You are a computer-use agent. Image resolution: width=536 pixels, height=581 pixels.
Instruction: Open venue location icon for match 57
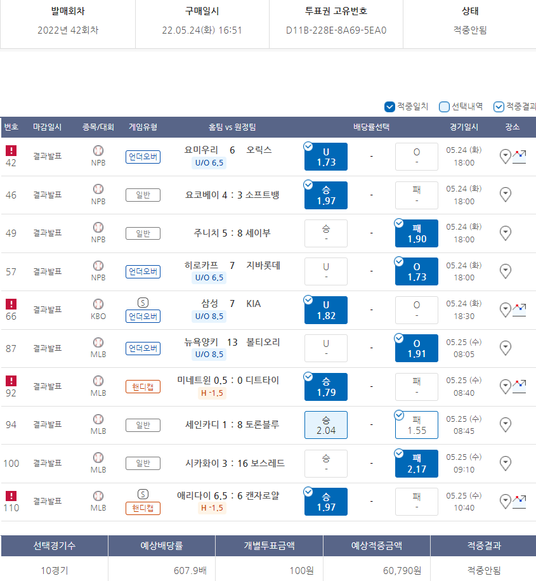click(505, 271)
